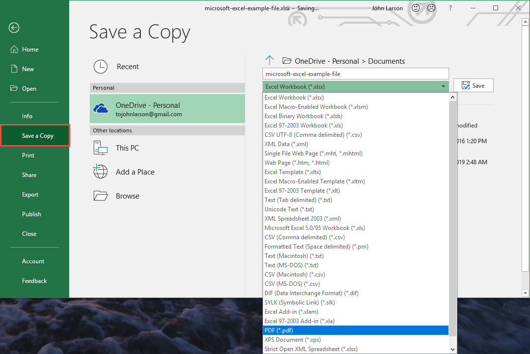Go to Print in the sidebar
This screenshot has width=530, height=354.
28,155
